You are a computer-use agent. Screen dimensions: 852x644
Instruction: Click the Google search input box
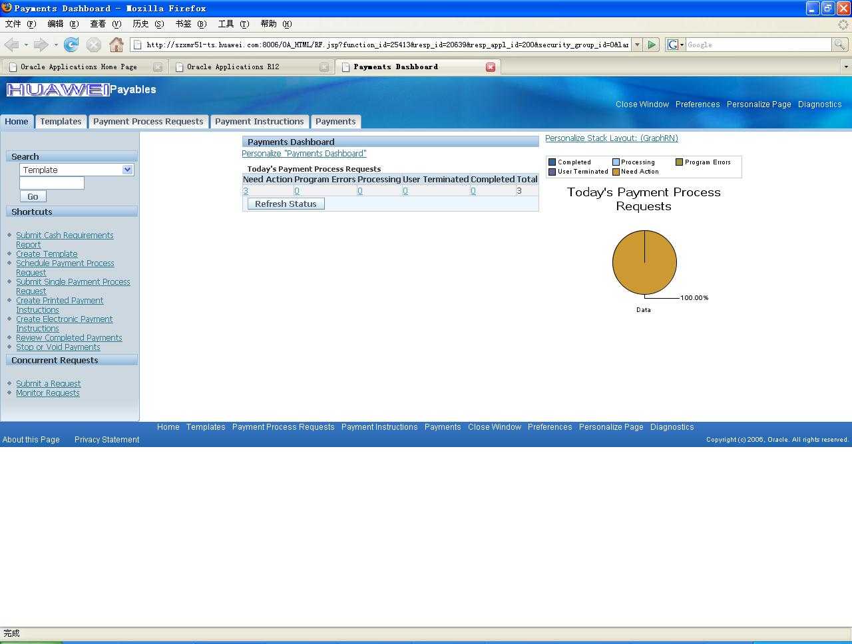click(758, 45)
